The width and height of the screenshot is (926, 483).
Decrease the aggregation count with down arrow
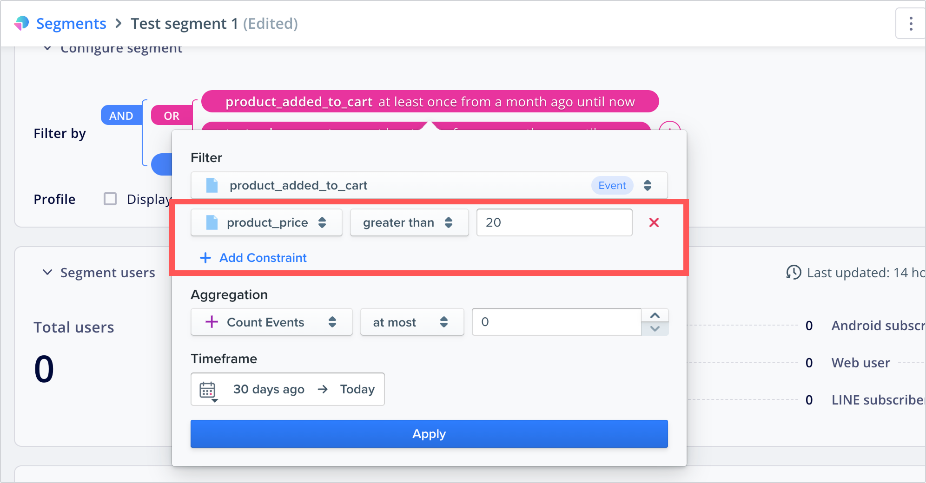655,329
